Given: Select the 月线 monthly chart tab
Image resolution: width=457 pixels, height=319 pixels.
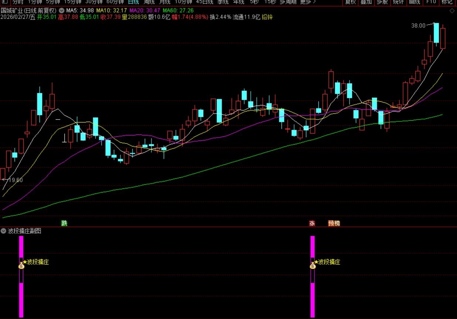Looking at the screenshot, I should point(164,2).
